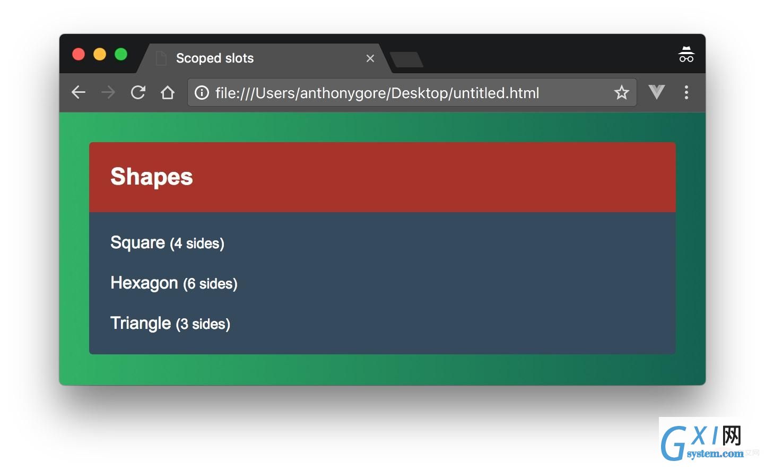Select the Hexagon list item

click(x=173, y=283)
